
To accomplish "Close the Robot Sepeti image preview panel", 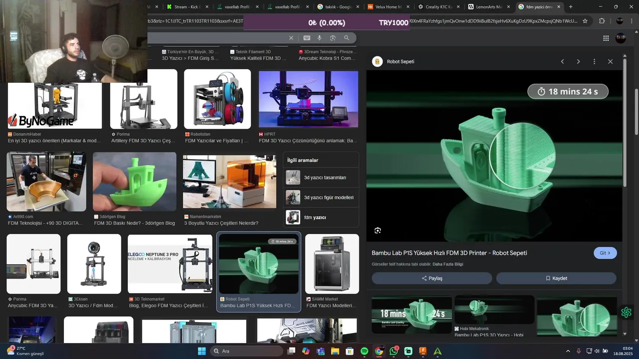I will pyautogui.click(x=610, y=61).
